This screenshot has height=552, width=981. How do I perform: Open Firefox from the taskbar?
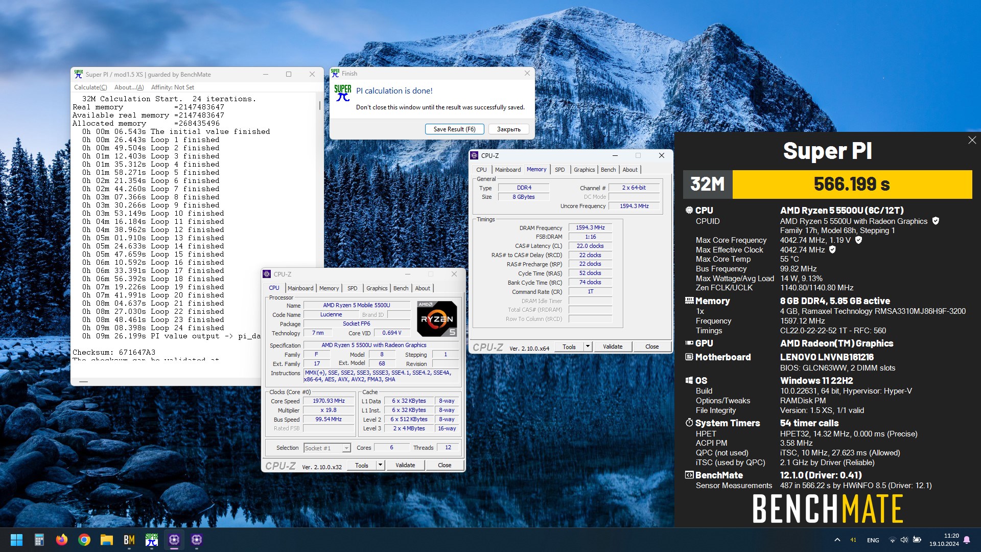(62, 540)
